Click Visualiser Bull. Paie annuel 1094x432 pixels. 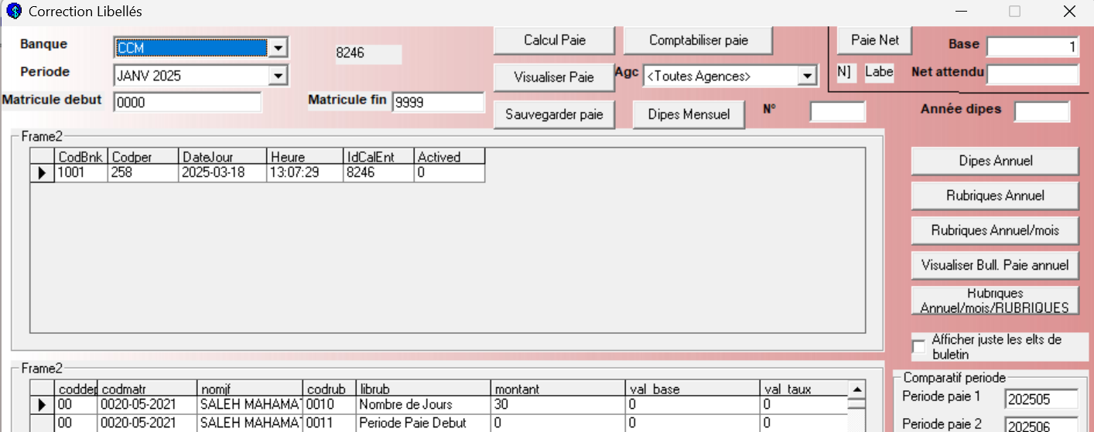pyautogui.click(x=994, y=265)
